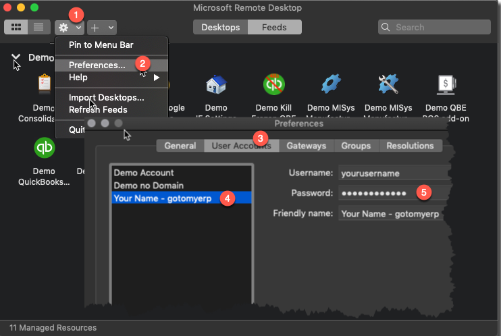Click into the Search field

coord(434,27)
